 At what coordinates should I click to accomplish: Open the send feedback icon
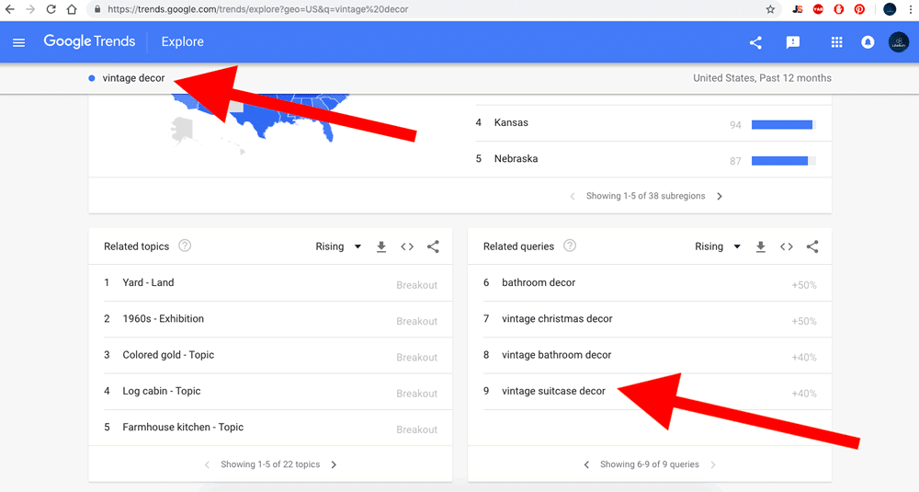click(793, 42)
